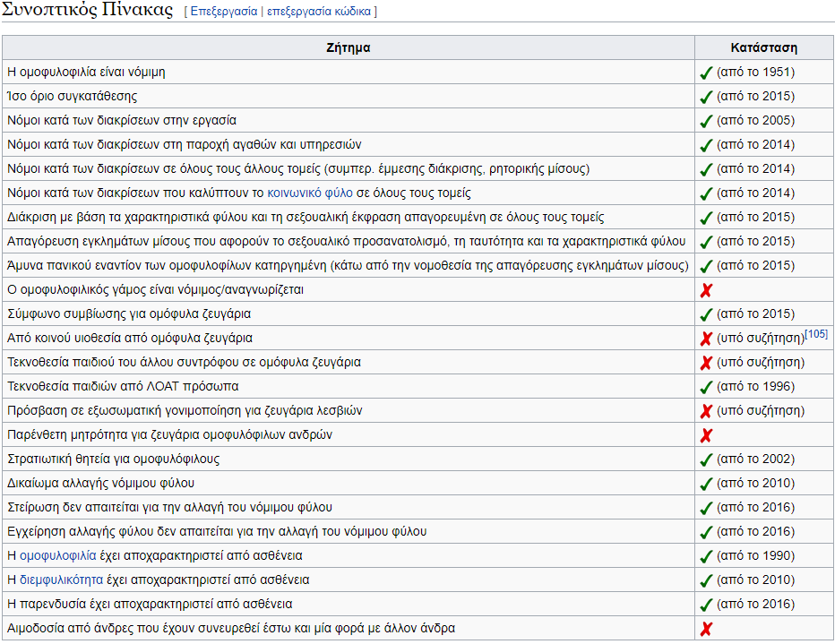This screenshot has width=835, height=644.
Task: Click (από το 2016) in the Η παρενδυσία row
Action: pos(755,604)
